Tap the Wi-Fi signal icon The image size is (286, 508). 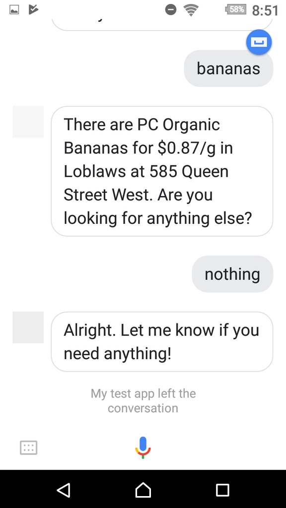[x=191, y=10]
